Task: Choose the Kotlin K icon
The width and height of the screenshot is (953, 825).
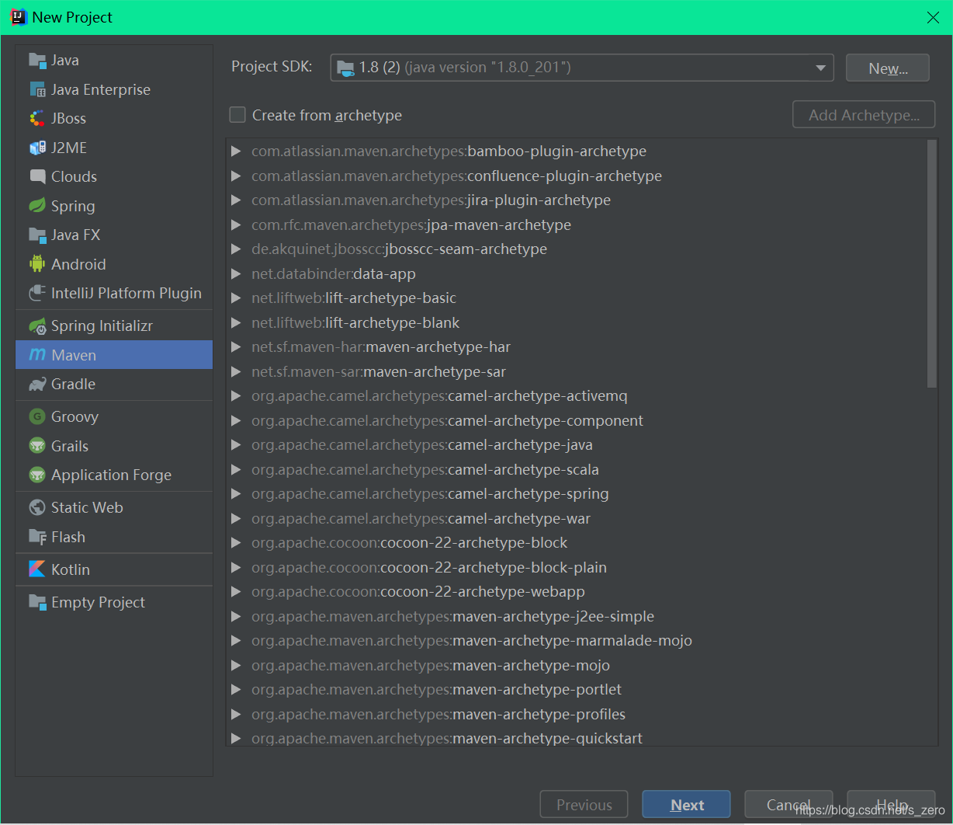Action: point(37,569)
